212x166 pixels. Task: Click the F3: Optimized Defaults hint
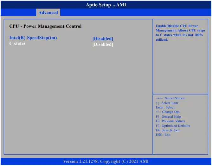pos(173,126)
